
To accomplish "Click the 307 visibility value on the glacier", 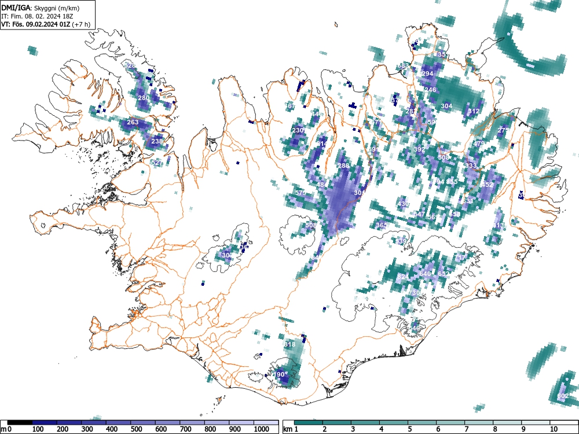I will pyautogui.click(x=227, y=255).
